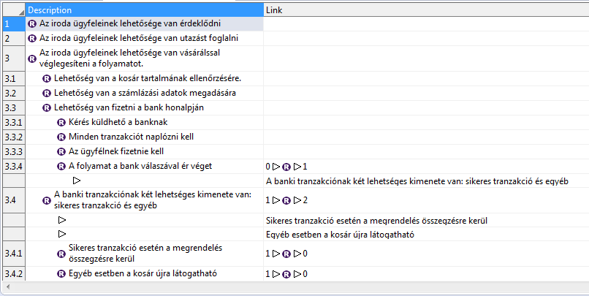
Task: Click the R icon in row 3.4.2 Link cell
Action: (x=286, y=274)
